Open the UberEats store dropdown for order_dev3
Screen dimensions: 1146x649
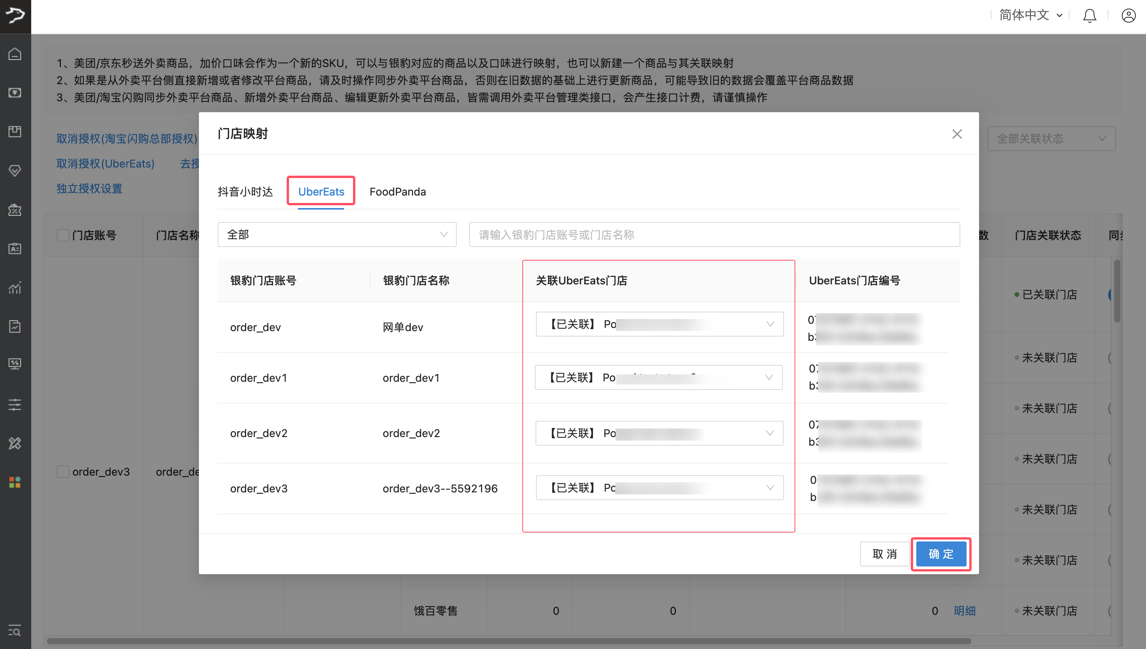pos(660,488)
